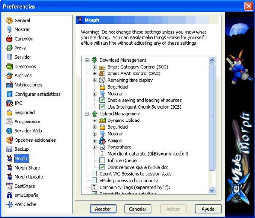Click the Backup floppy disk icon
Screen dimensions: 255x218
pos(9,149)
